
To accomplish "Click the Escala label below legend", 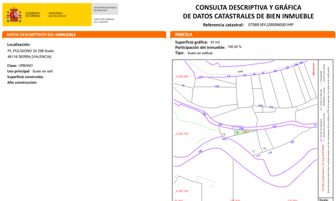I will click(324, 199).
